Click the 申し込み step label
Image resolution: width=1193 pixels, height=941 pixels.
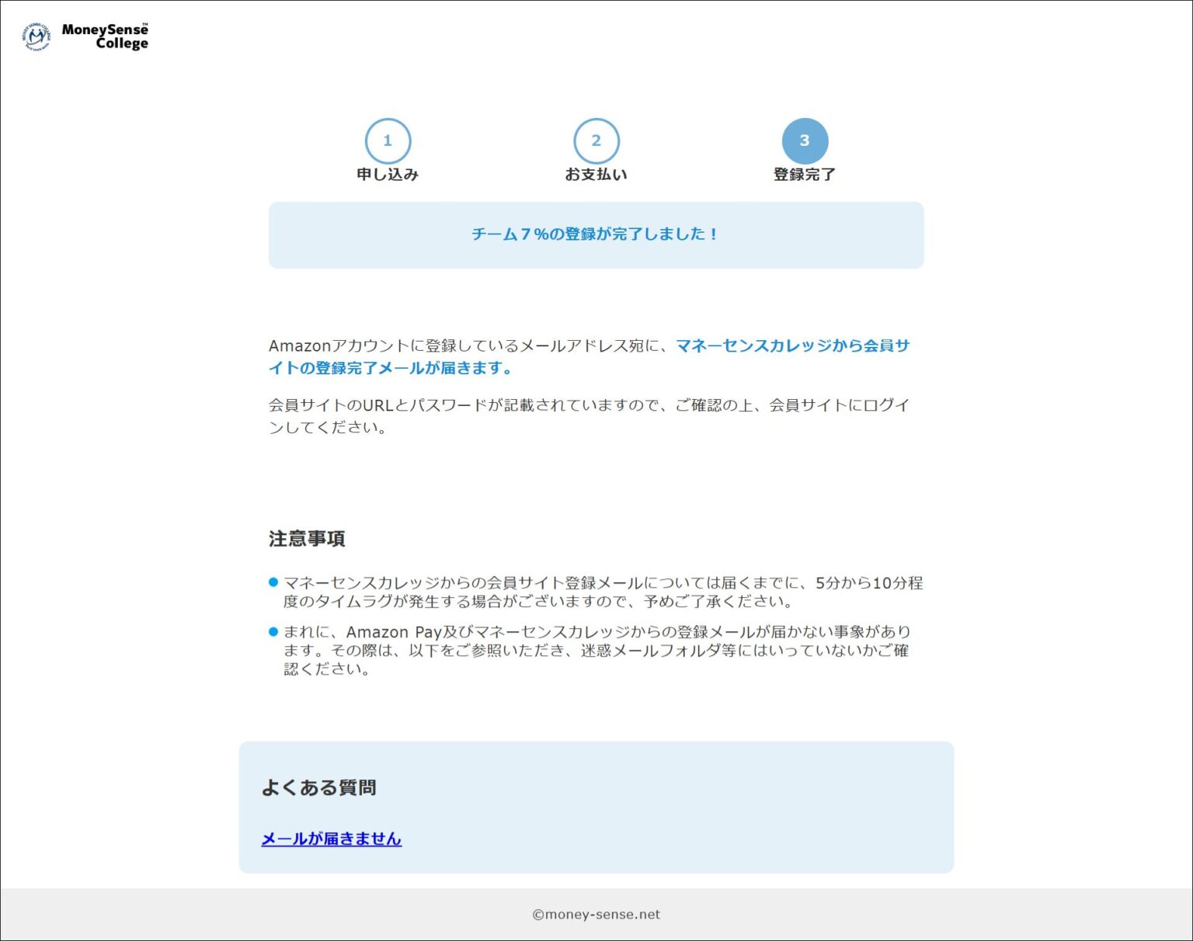coord(388,175)
